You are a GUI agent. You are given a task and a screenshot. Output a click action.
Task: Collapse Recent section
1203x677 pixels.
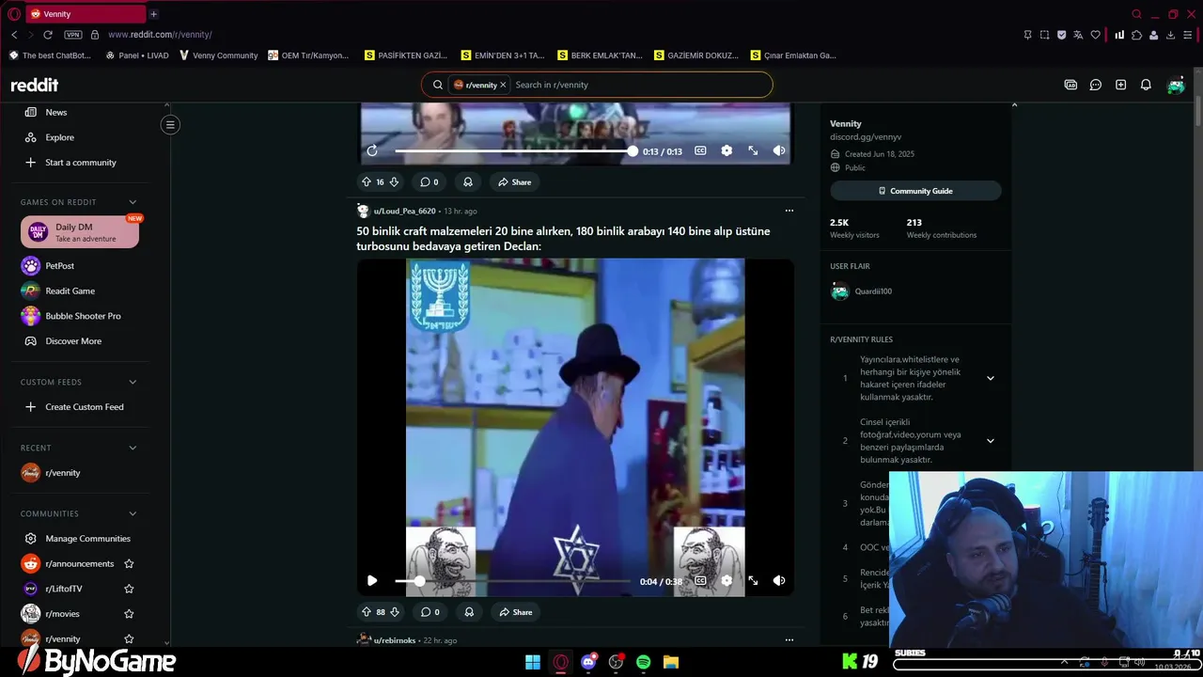point(133,448)
